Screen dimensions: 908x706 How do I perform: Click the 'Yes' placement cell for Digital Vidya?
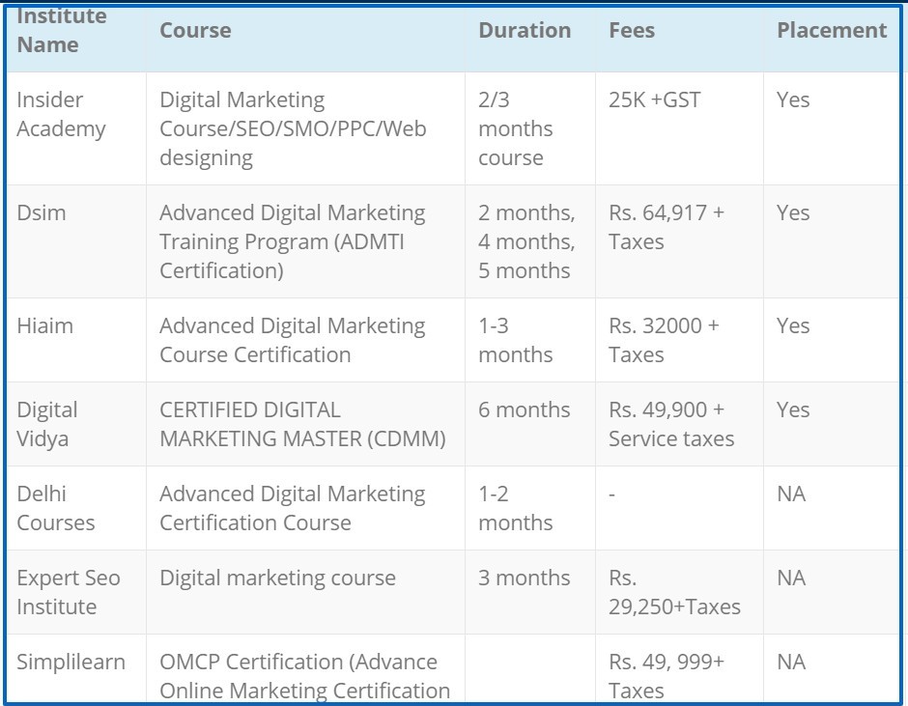pyautogui.click(x=832, y=424)
